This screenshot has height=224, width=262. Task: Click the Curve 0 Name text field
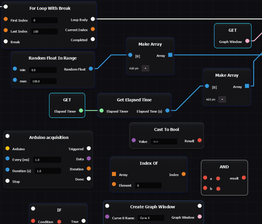point(151,218)
